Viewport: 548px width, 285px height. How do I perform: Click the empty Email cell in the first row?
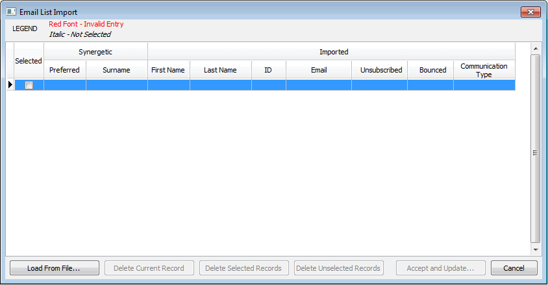click(319, 85)
